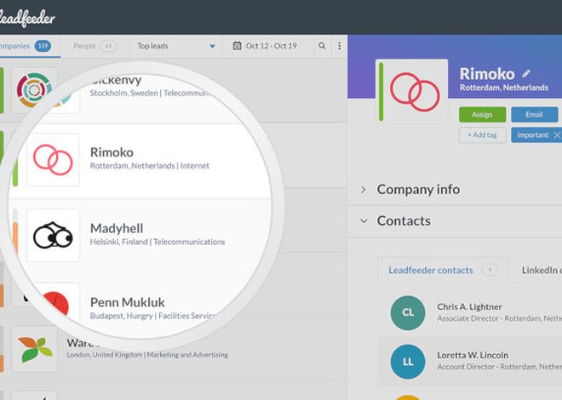
Task: Click Rimoko logo in the detail header
Action: [415, 92]
